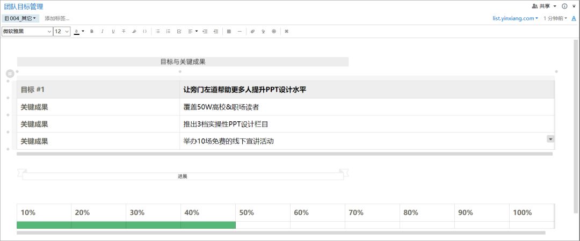Open the font family dropdown 微软雅黑
The height and width of the screenshot is (241, 580).
coord(27,32)
